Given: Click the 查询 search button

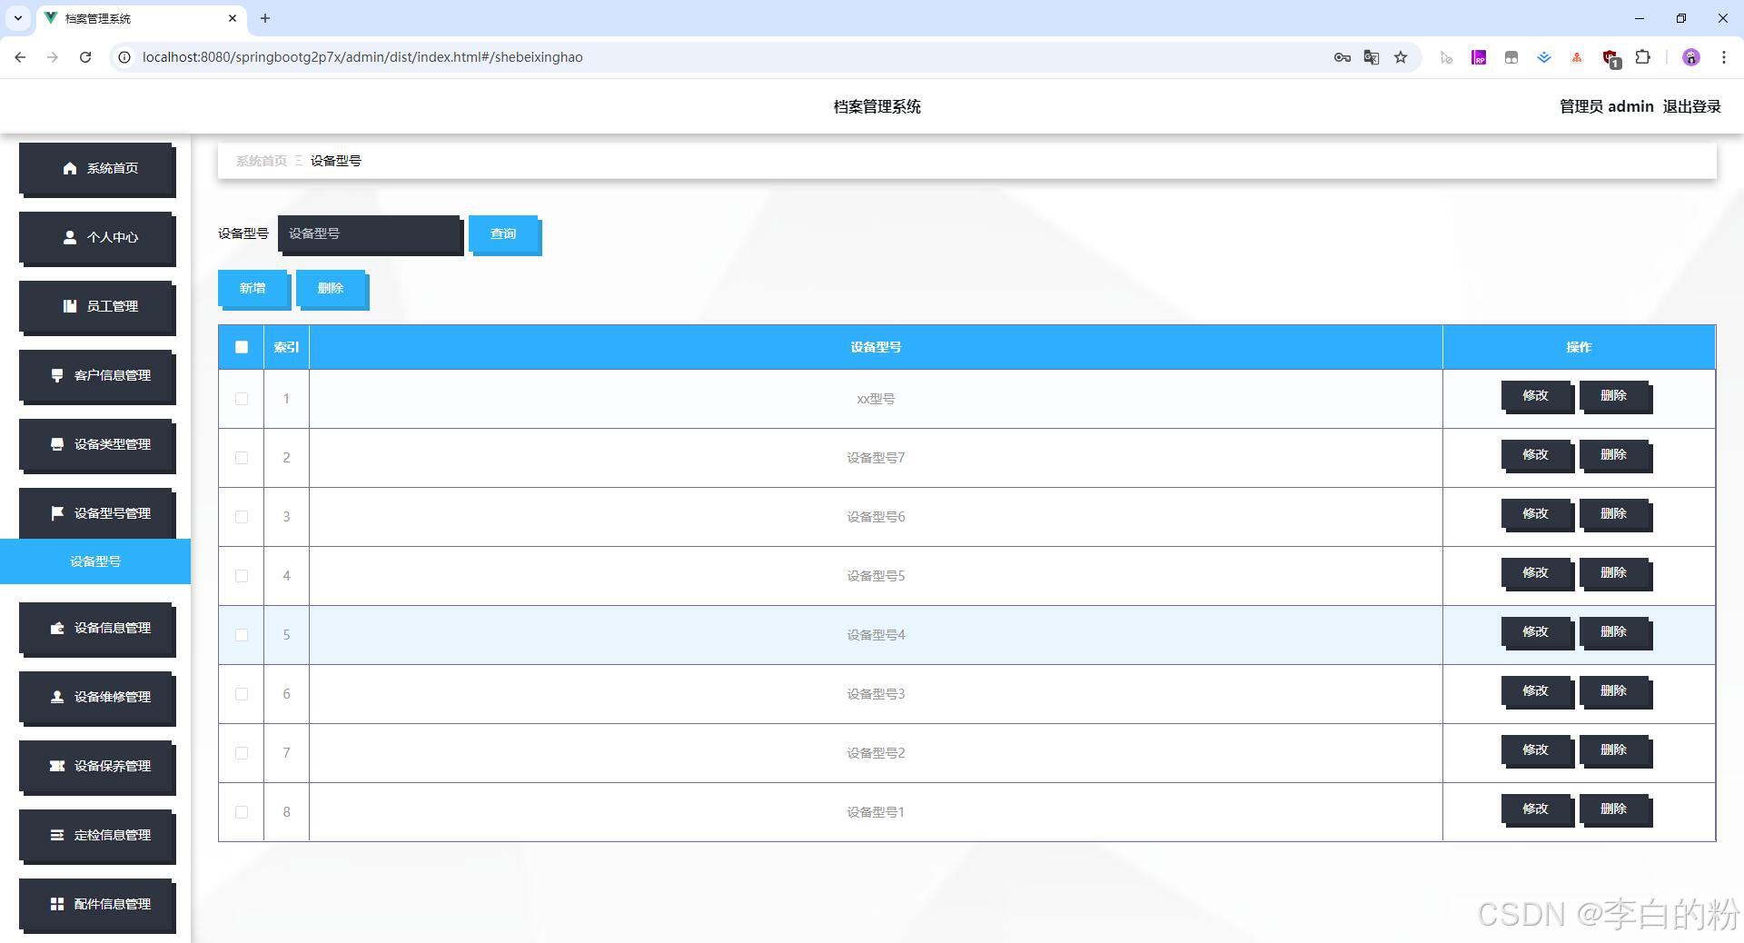Looking at the screenshot, I should tap(504, 235).
